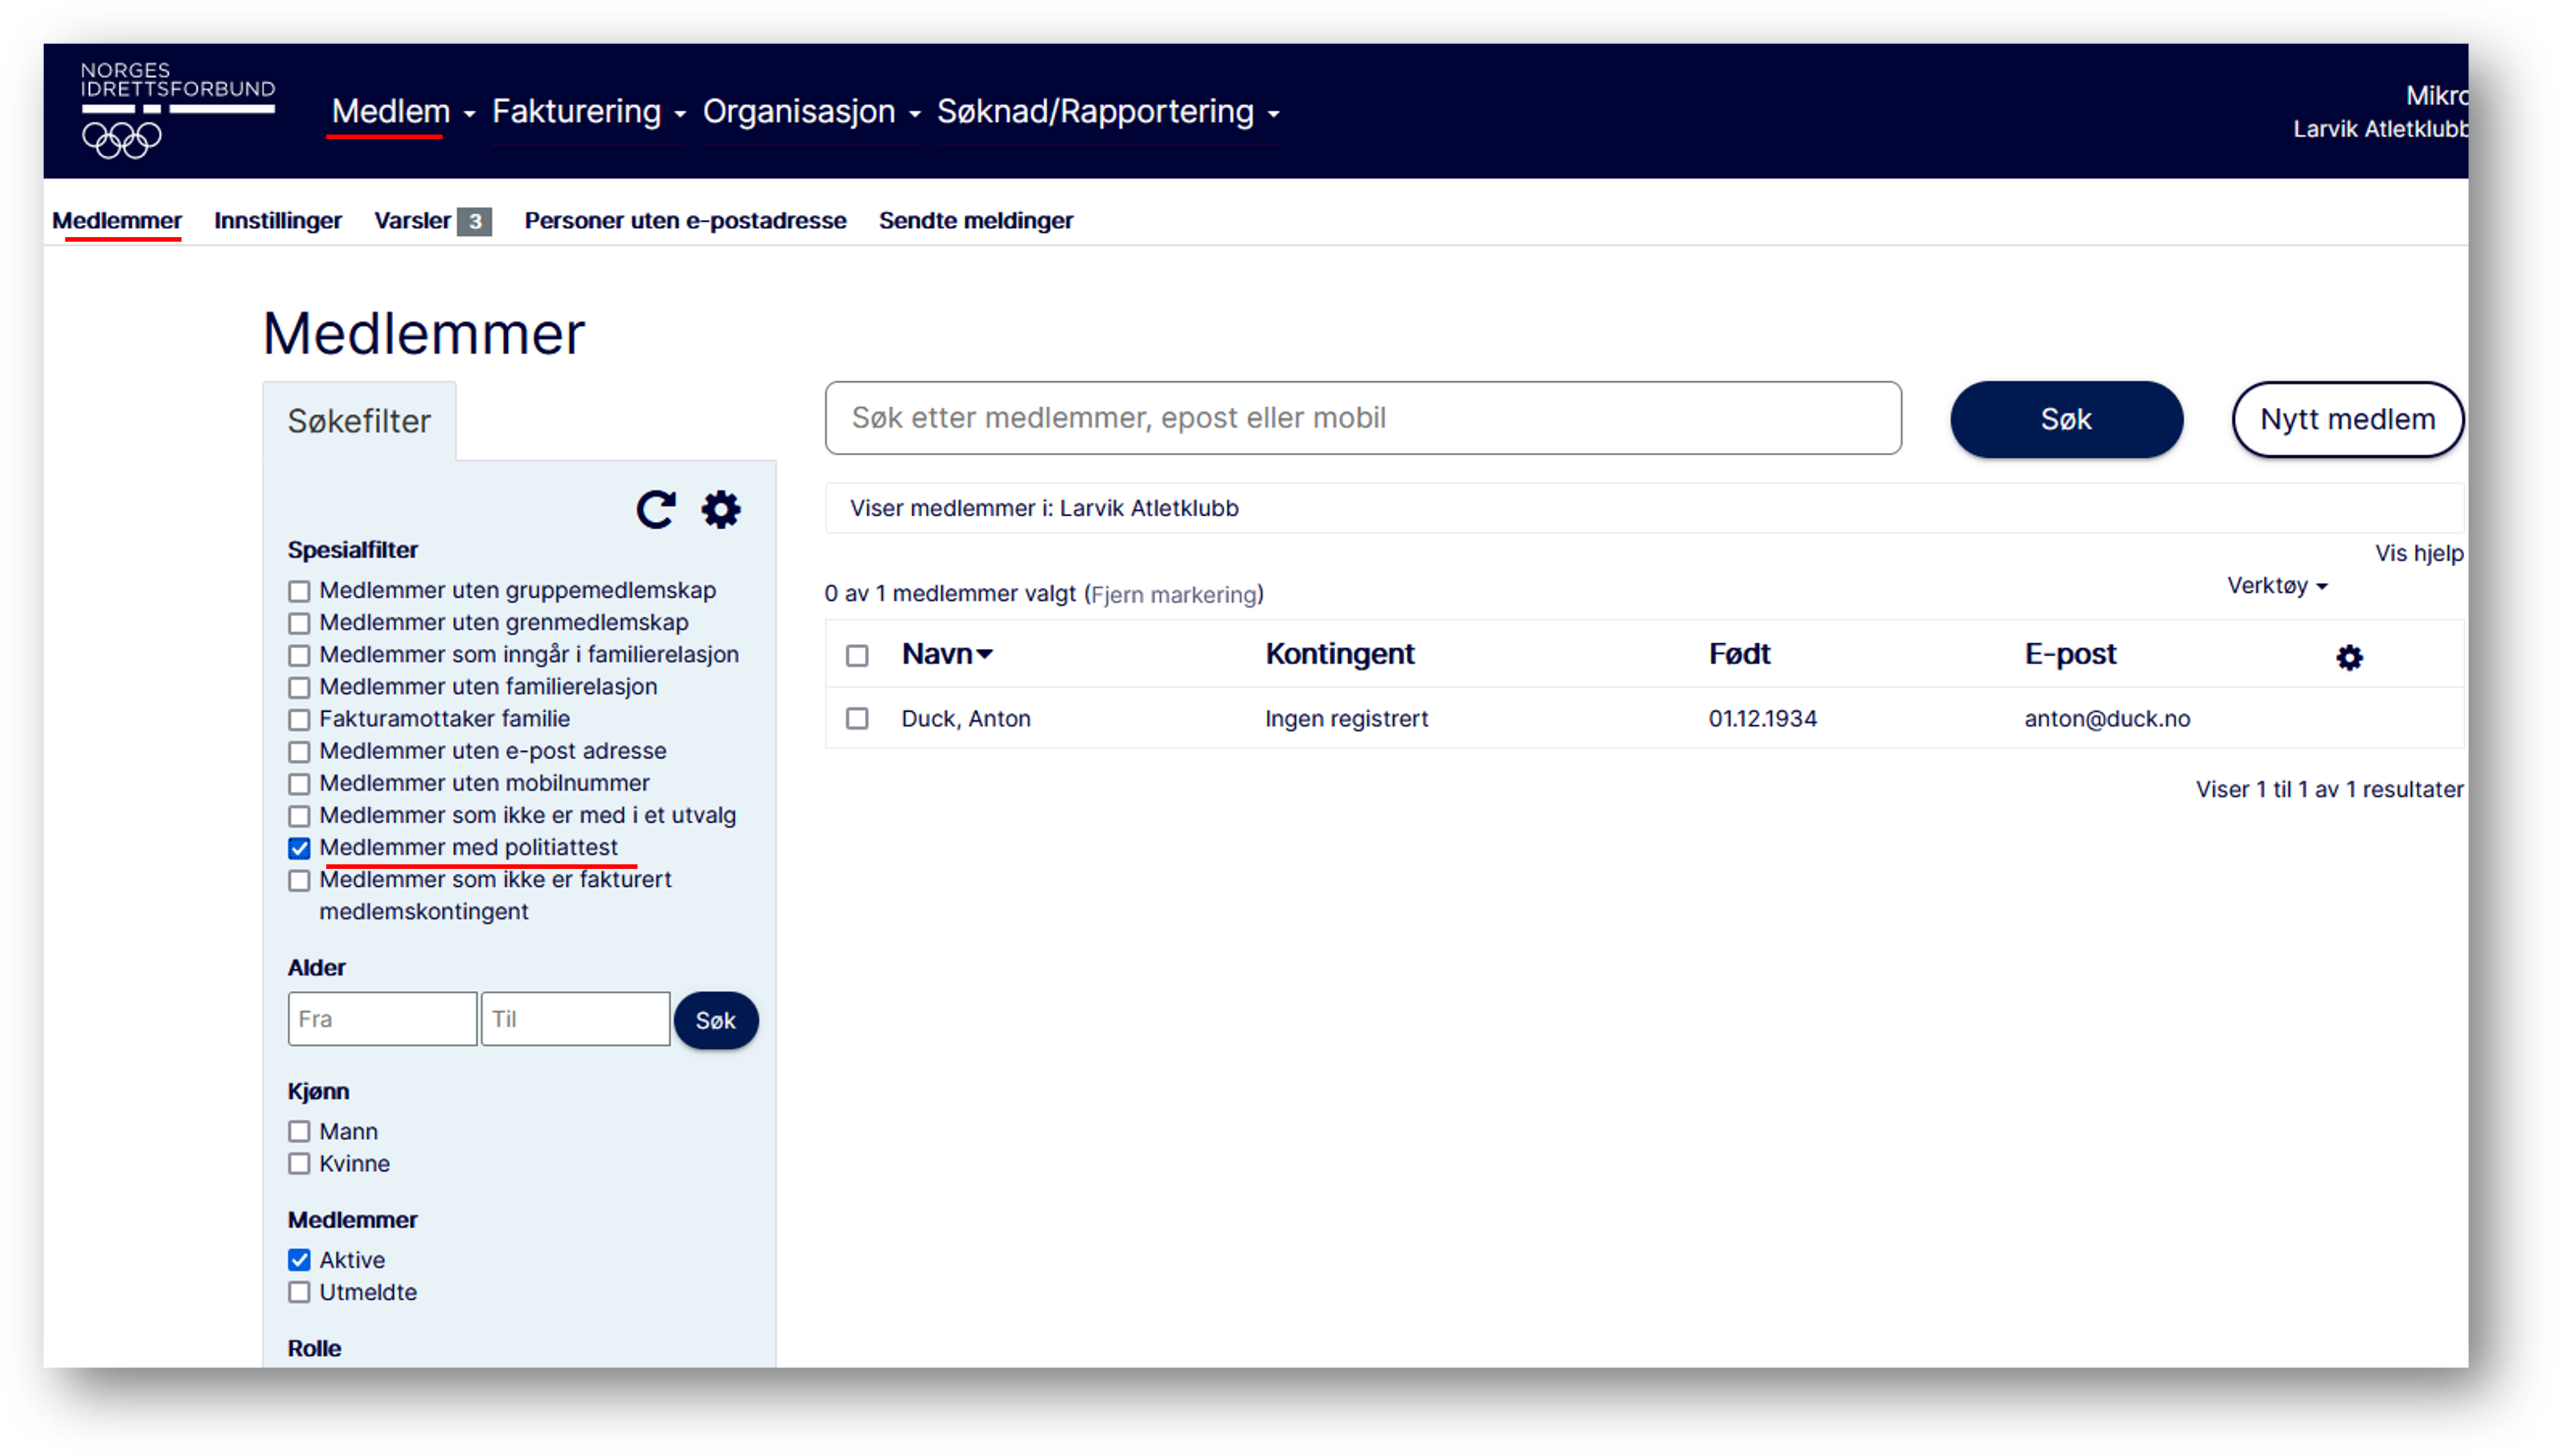
Task: Open Søkefilter settings gear icon
Action: click(720, 510)
